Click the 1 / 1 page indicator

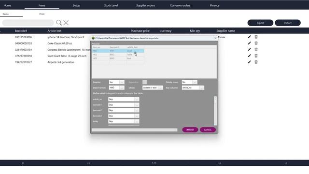pyautogui.click(x=154, y=163)
